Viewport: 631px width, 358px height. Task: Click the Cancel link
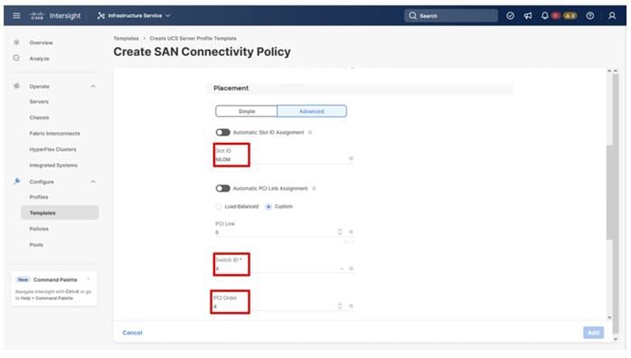(x=132, y=333)
